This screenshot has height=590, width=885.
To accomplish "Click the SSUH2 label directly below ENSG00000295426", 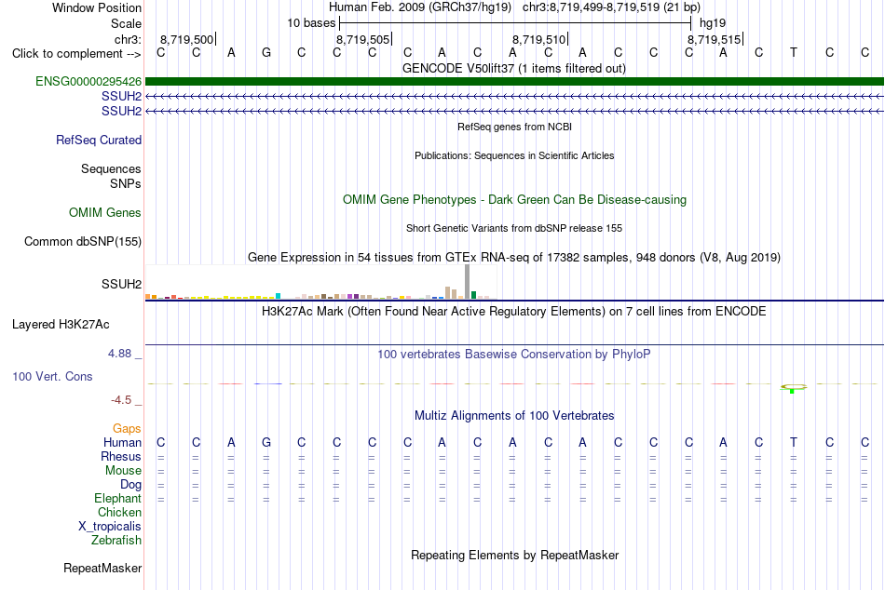I will (x=121, y=97).
